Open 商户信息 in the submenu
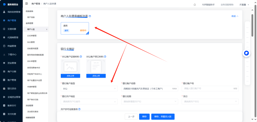The height and width of the screenshot is (122, 257). (31, 17)
